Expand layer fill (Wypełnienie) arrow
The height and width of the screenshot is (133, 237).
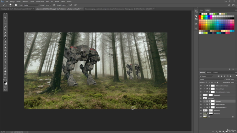pyautogui.click(x=236, y=82)
